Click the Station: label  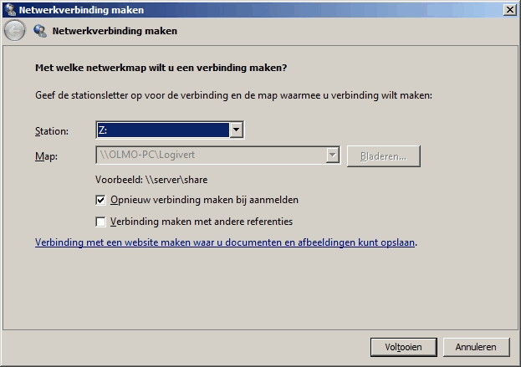(52, 131)
